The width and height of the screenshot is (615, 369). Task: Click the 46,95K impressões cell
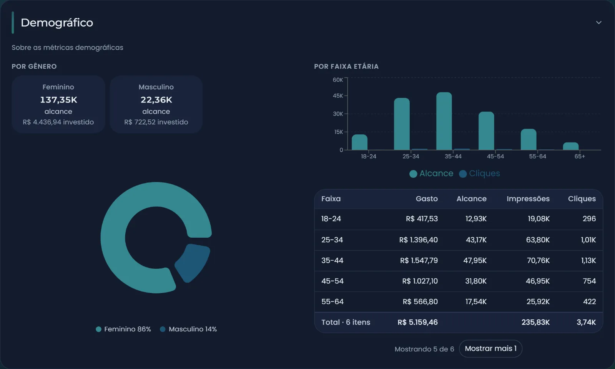click(538, 281)
